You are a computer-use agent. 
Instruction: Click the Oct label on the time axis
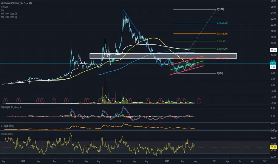click(253, 161)
